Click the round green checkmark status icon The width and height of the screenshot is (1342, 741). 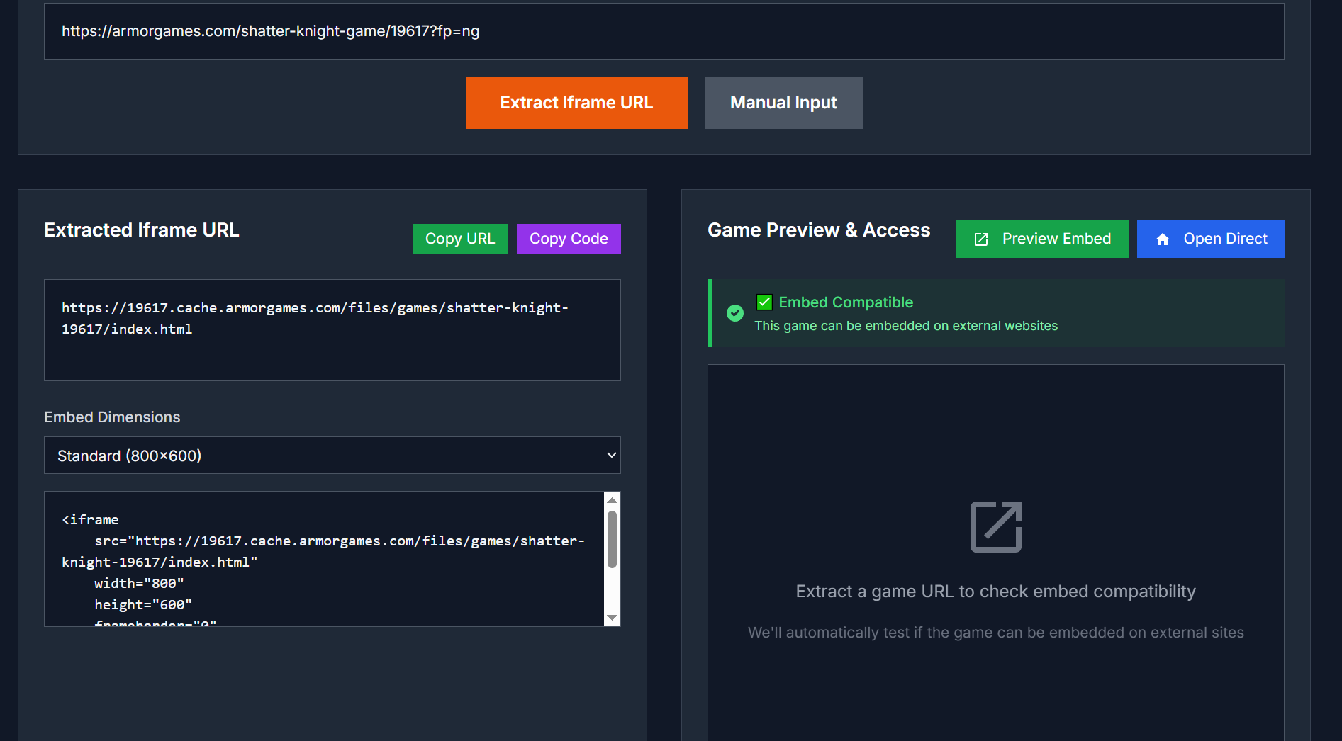coord(735,313)
